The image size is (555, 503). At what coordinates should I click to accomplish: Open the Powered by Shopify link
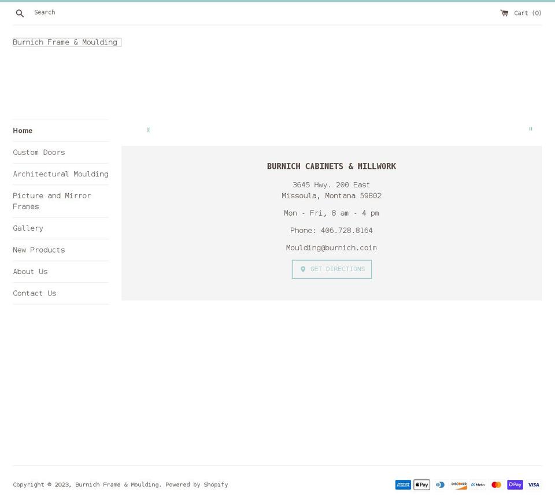(x=197, y=484)
